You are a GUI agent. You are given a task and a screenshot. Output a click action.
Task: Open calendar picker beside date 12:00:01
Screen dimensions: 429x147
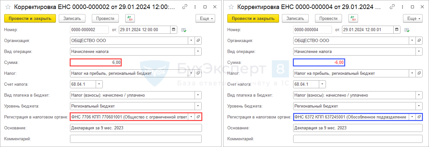[397, 30]
